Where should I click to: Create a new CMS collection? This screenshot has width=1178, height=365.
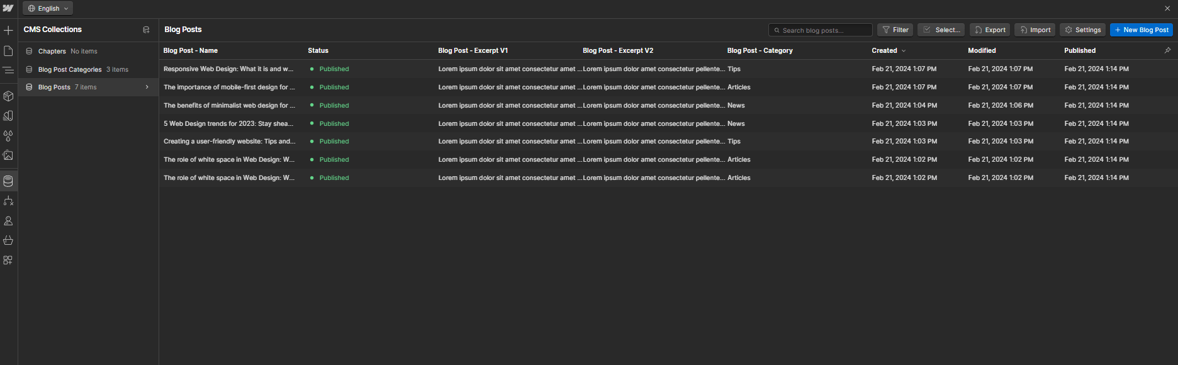point(146,30)
